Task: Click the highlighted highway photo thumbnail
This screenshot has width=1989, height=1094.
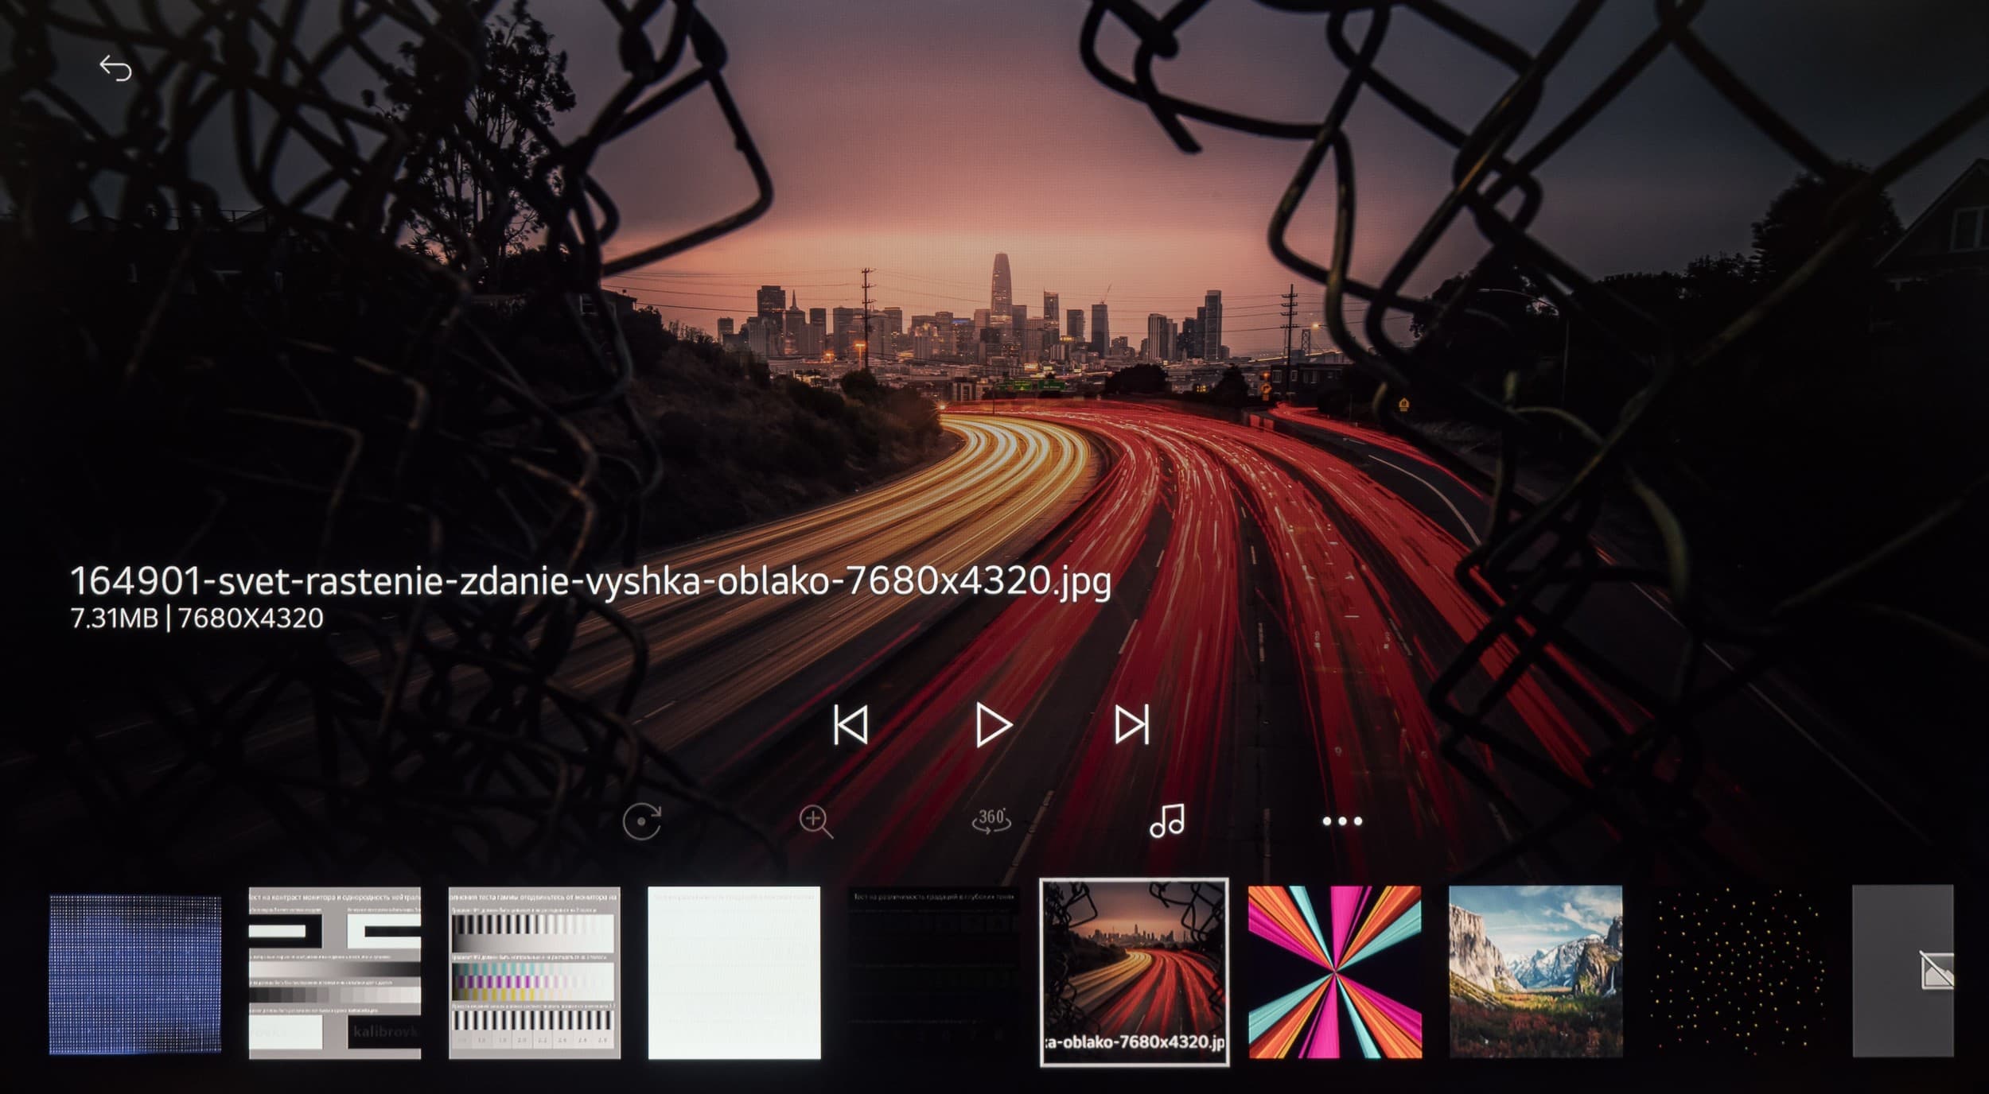Action: (x=1135, y=972)
